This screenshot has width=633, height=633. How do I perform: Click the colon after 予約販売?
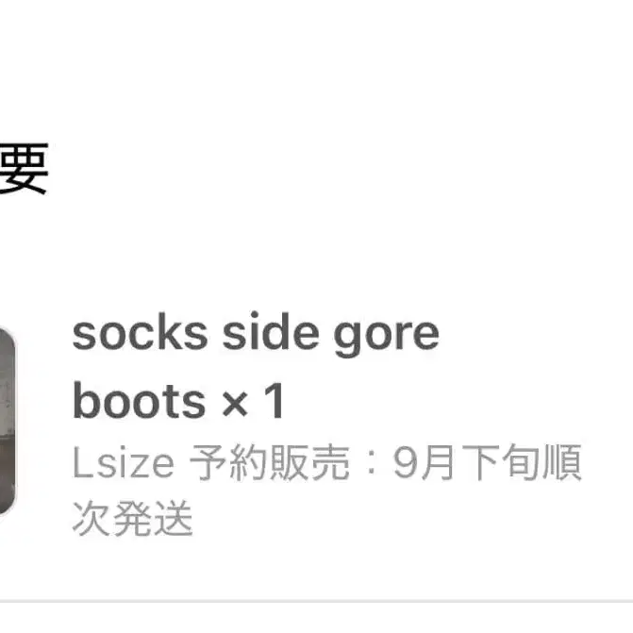click(x=372, y=462)
